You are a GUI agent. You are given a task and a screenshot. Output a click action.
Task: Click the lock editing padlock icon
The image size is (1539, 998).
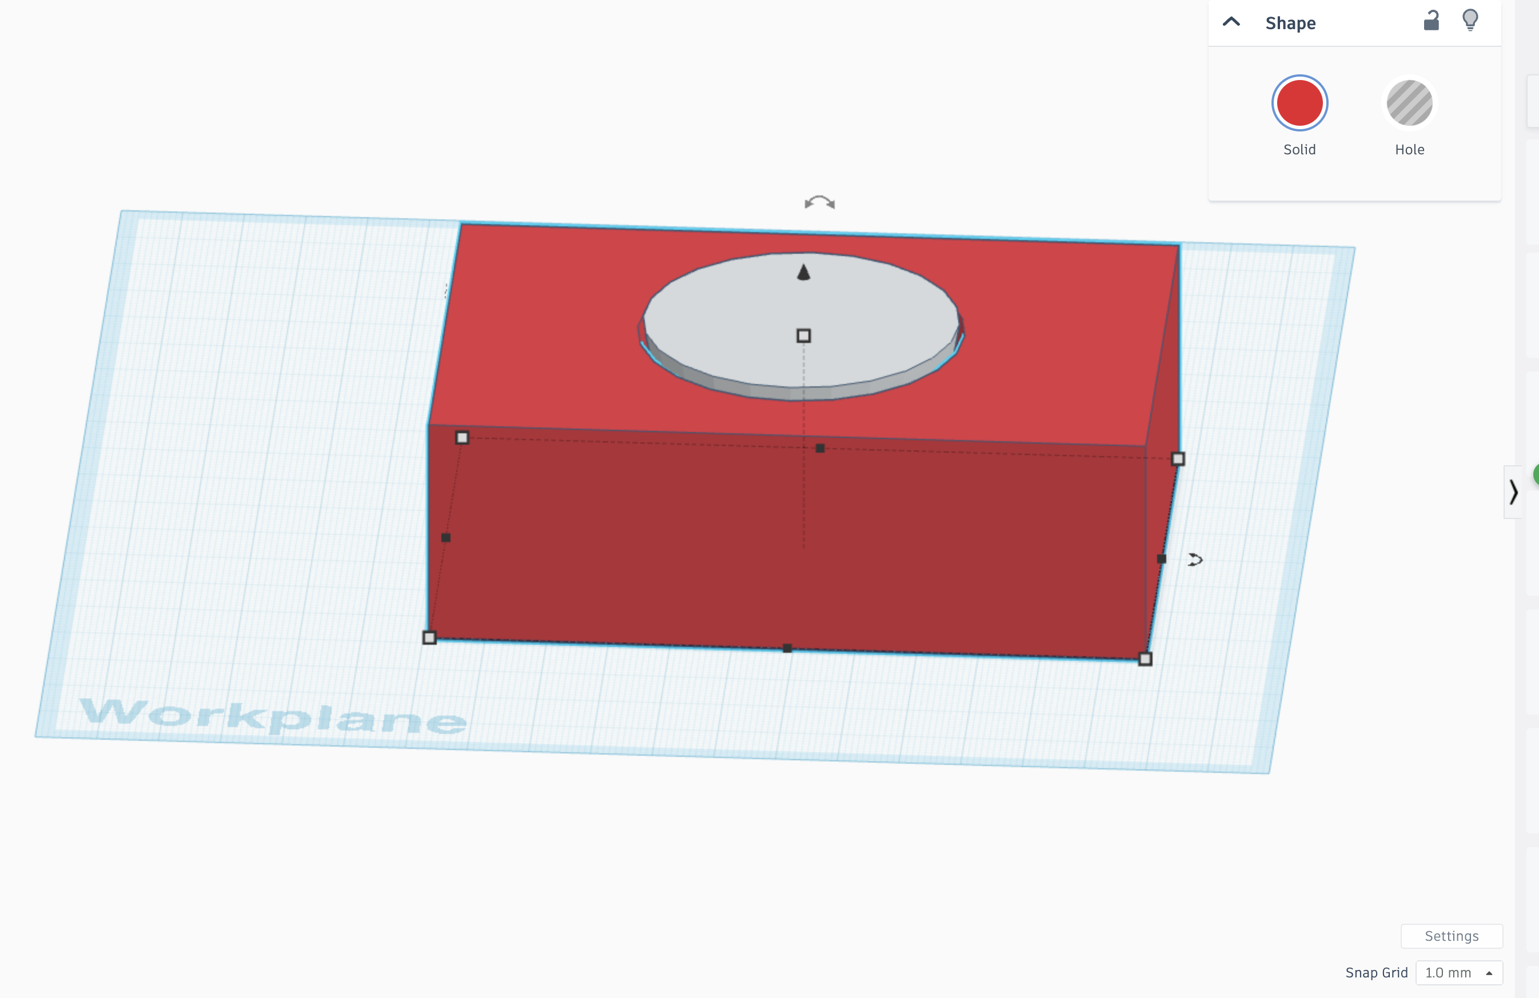tap(1431, 21)
